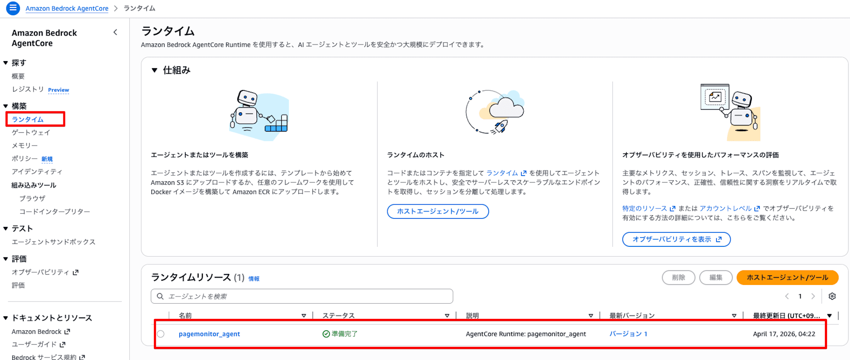Open the Amazon Bedrock documentation link in sidebar
850x360 pixels.
(37, 332)
